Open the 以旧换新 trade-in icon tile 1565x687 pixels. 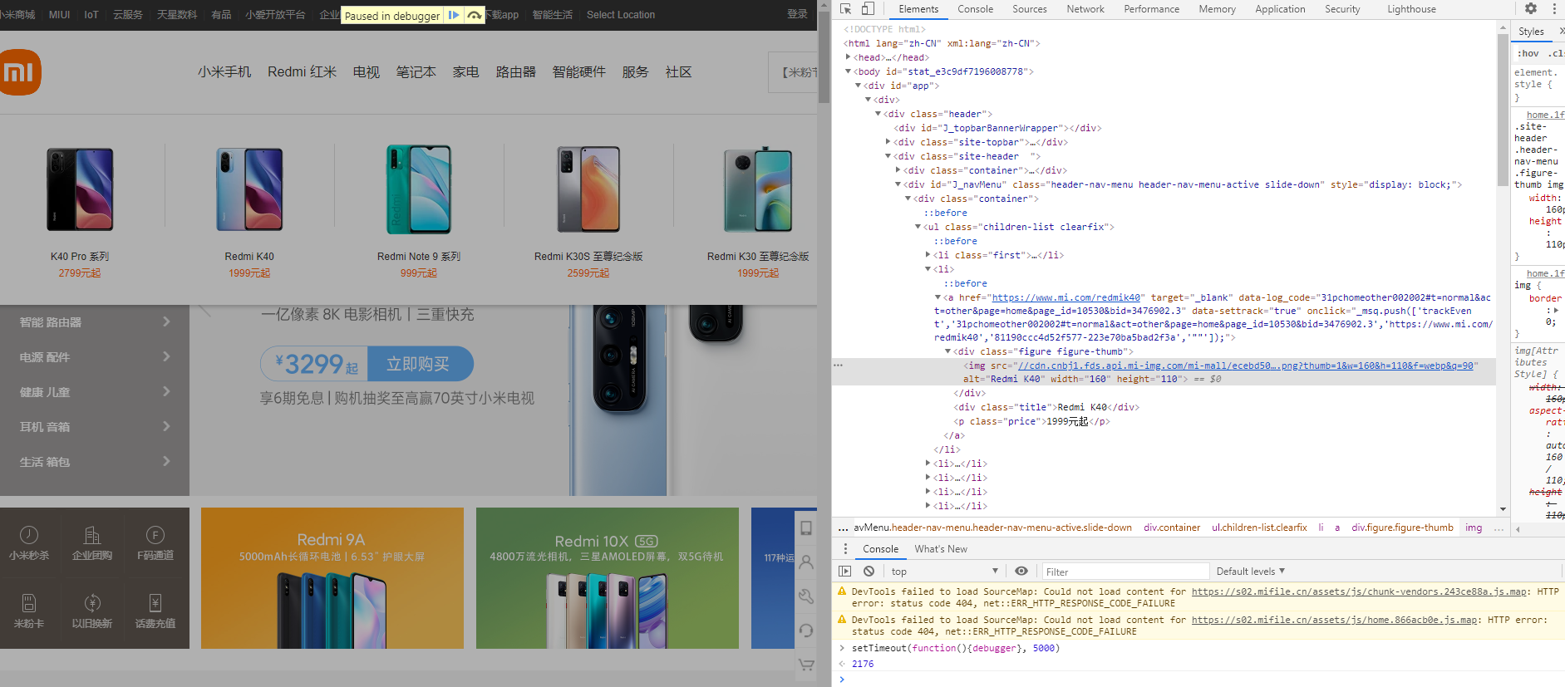[x=92, y=611]
